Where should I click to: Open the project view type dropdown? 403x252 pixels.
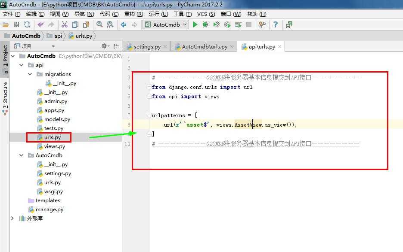click(53, 46)
